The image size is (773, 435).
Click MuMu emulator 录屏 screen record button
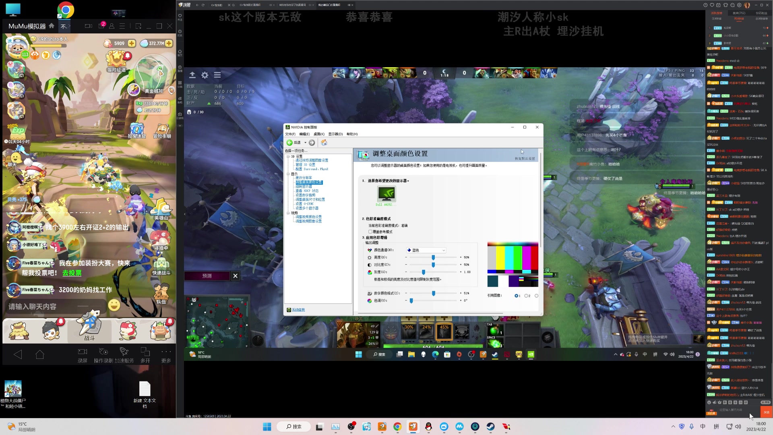click(83, 355)
